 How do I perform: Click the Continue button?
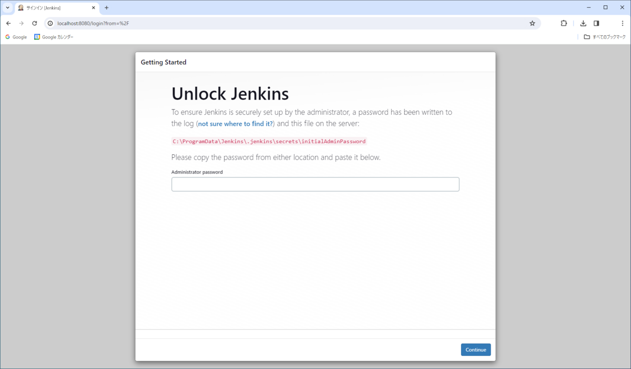[476, 350]
